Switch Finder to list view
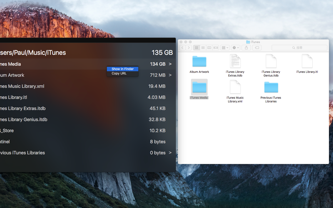 (203, 48)
